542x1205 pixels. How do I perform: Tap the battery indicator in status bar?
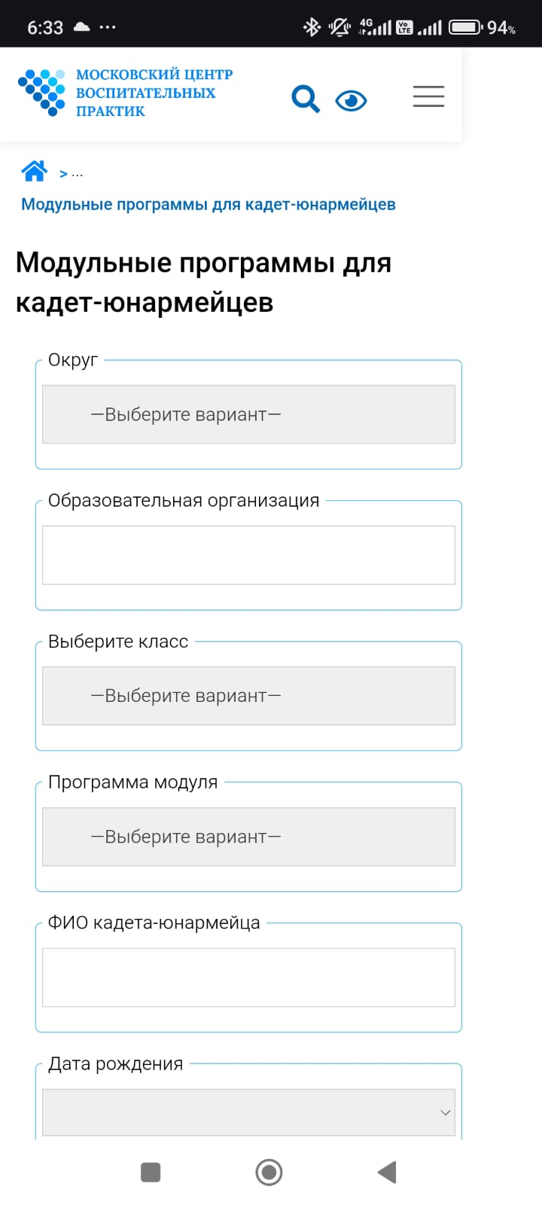click(x=466, y=28)
